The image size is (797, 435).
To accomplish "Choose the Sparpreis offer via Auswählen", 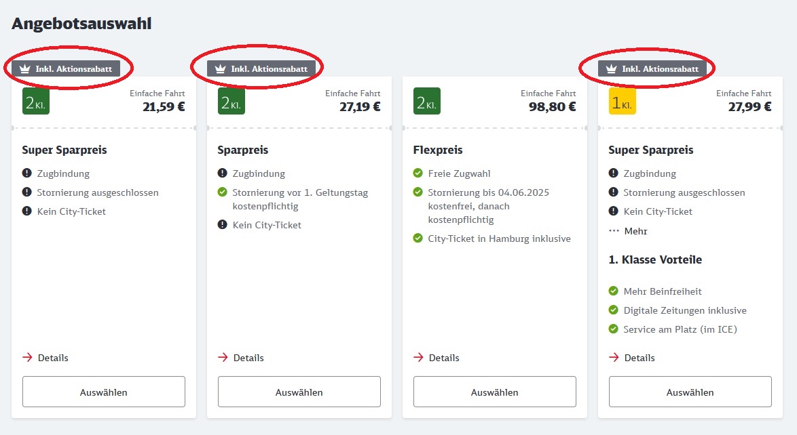I will tap(299, 392).
